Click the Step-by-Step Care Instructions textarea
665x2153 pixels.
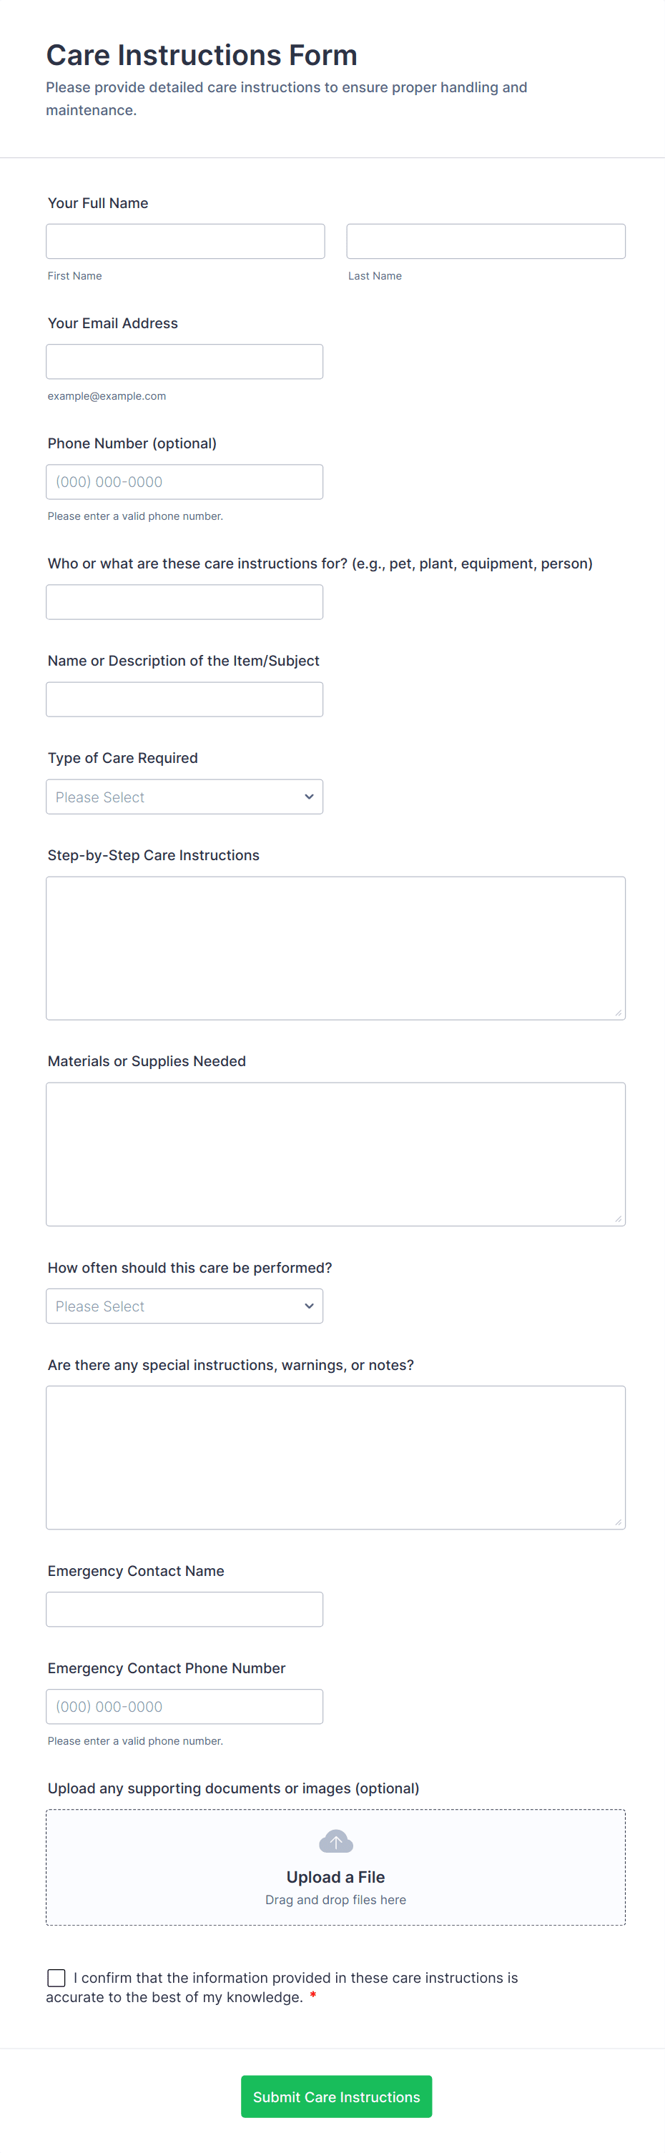click(x=335, y=947)
